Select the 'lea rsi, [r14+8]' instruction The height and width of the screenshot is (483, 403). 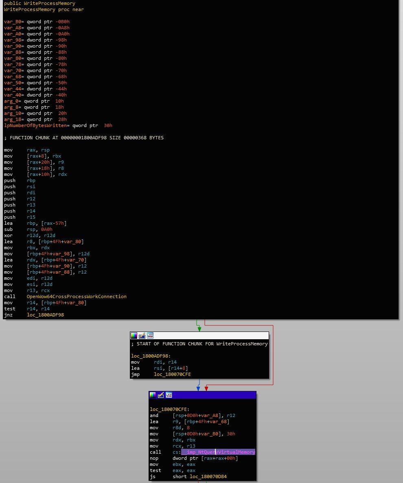tap(160, 368)
